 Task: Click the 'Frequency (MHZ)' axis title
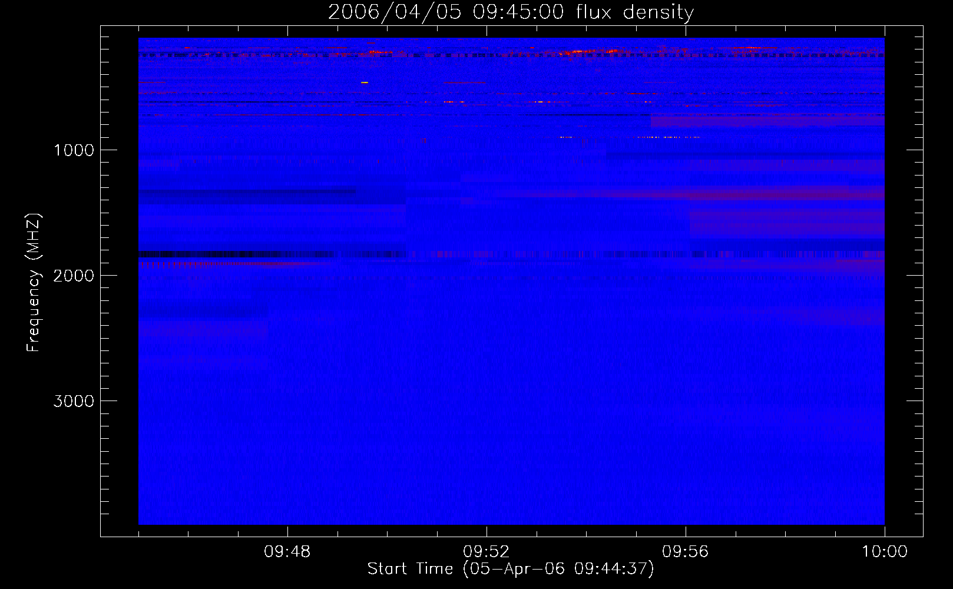click(33, 282)
